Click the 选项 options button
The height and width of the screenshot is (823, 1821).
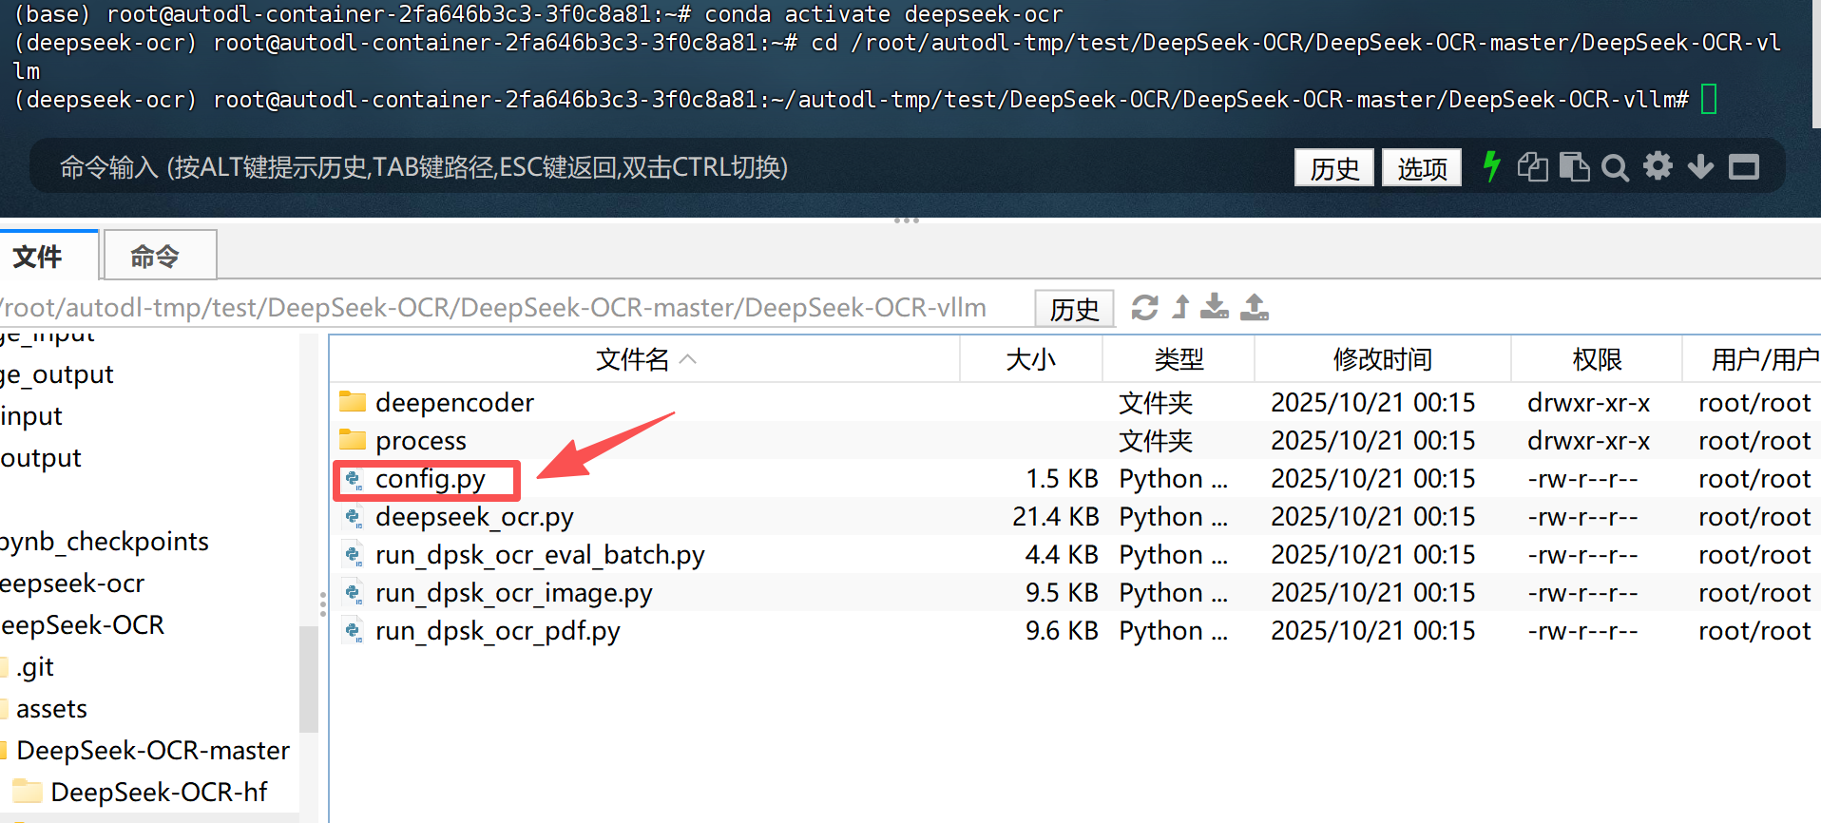point(1422,168)
